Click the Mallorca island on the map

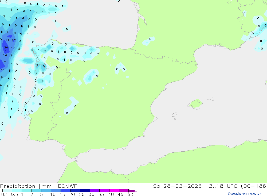195,104
